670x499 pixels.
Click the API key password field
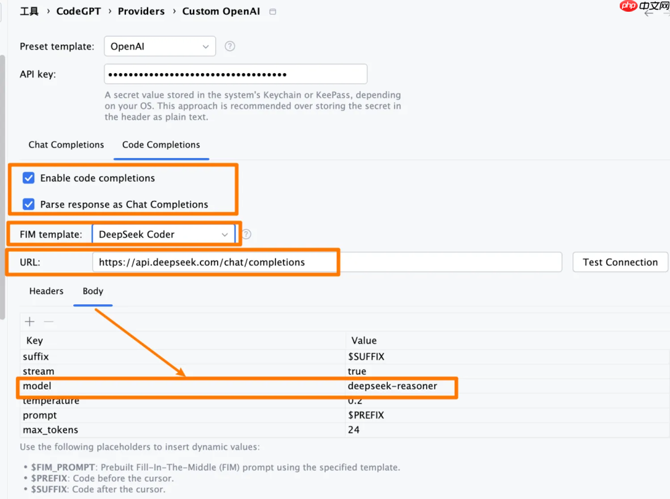(236, 74)
